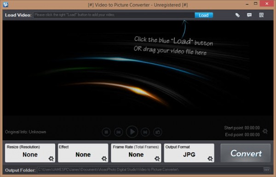Viewport: 276px width, 177px height.
Task: Skip to next frame button
Action: [145, 132]
